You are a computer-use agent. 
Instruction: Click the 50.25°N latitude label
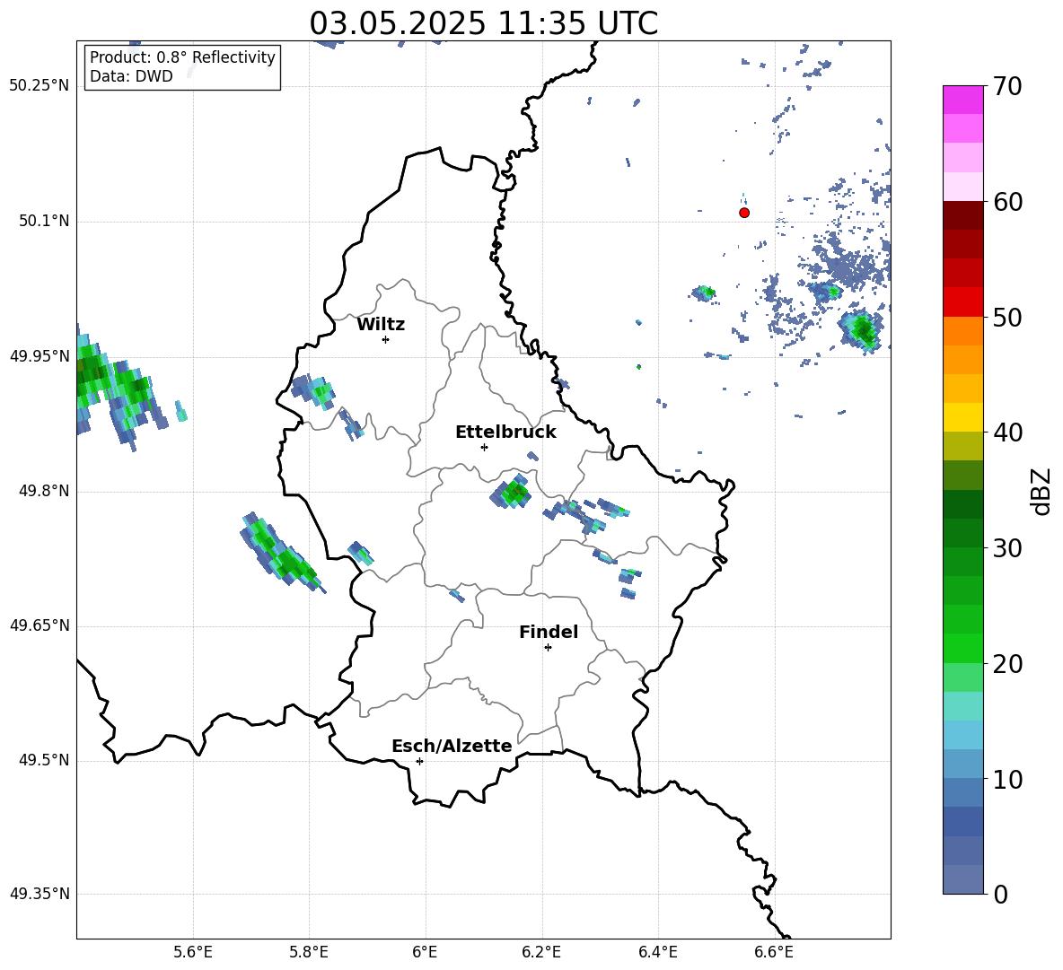pyautogui.click(x=40, y=86)
